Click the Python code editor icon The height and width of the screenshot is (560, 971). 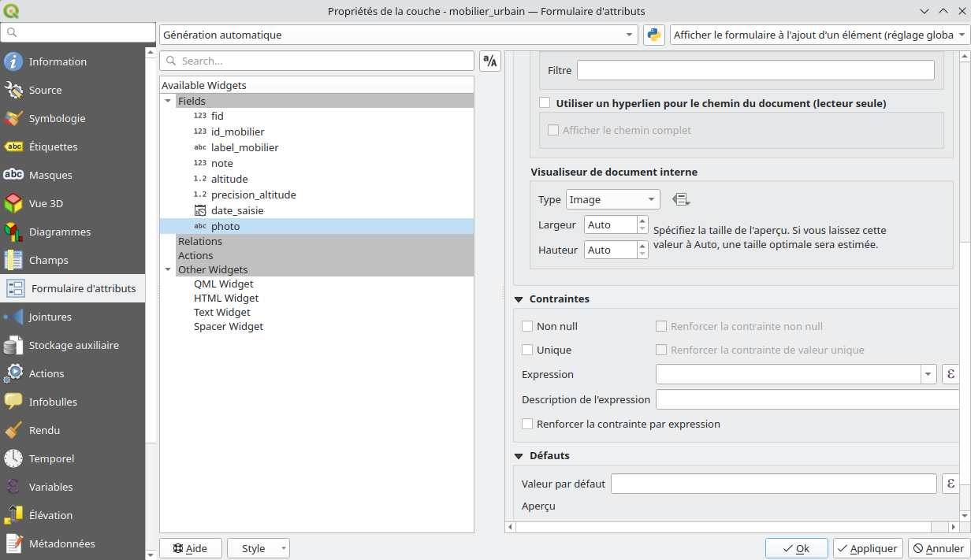pyautogui.click(x=653, y=35)
